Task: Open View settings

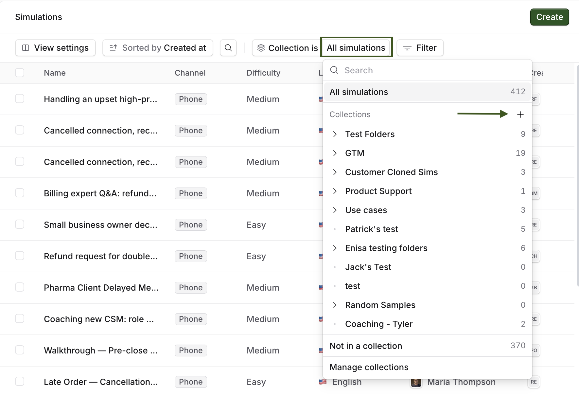Action: click(x=55, y=48)
